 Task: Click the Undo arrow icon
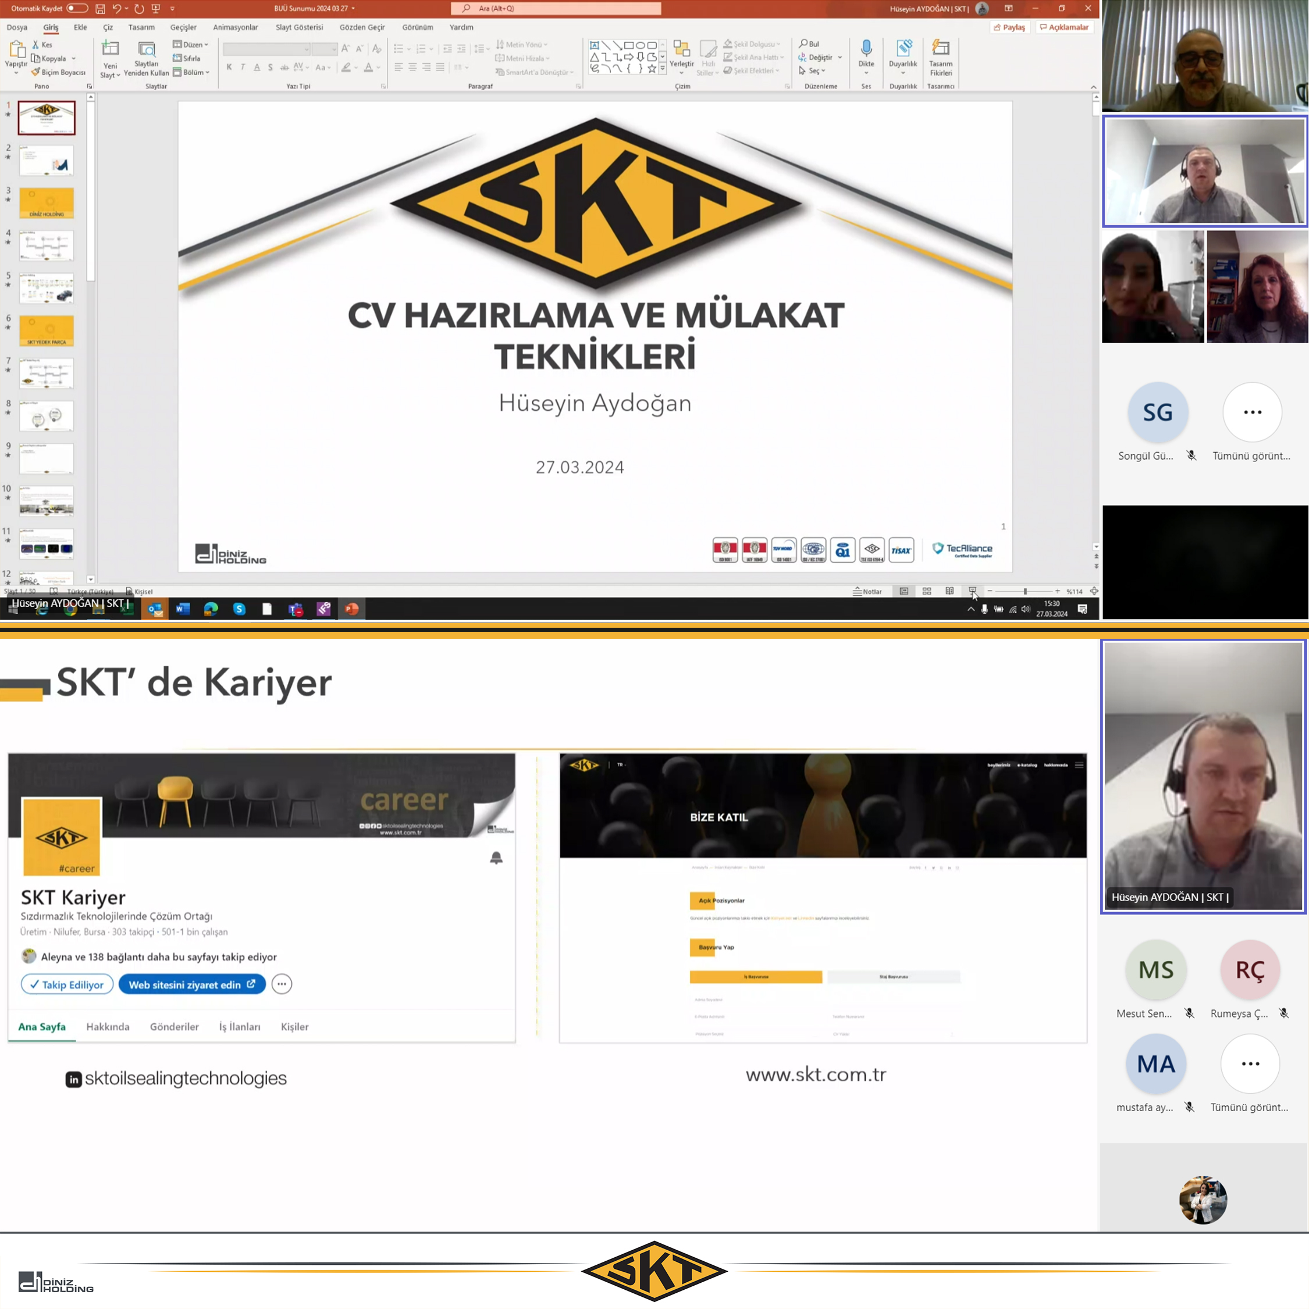[x=116, y=8]
